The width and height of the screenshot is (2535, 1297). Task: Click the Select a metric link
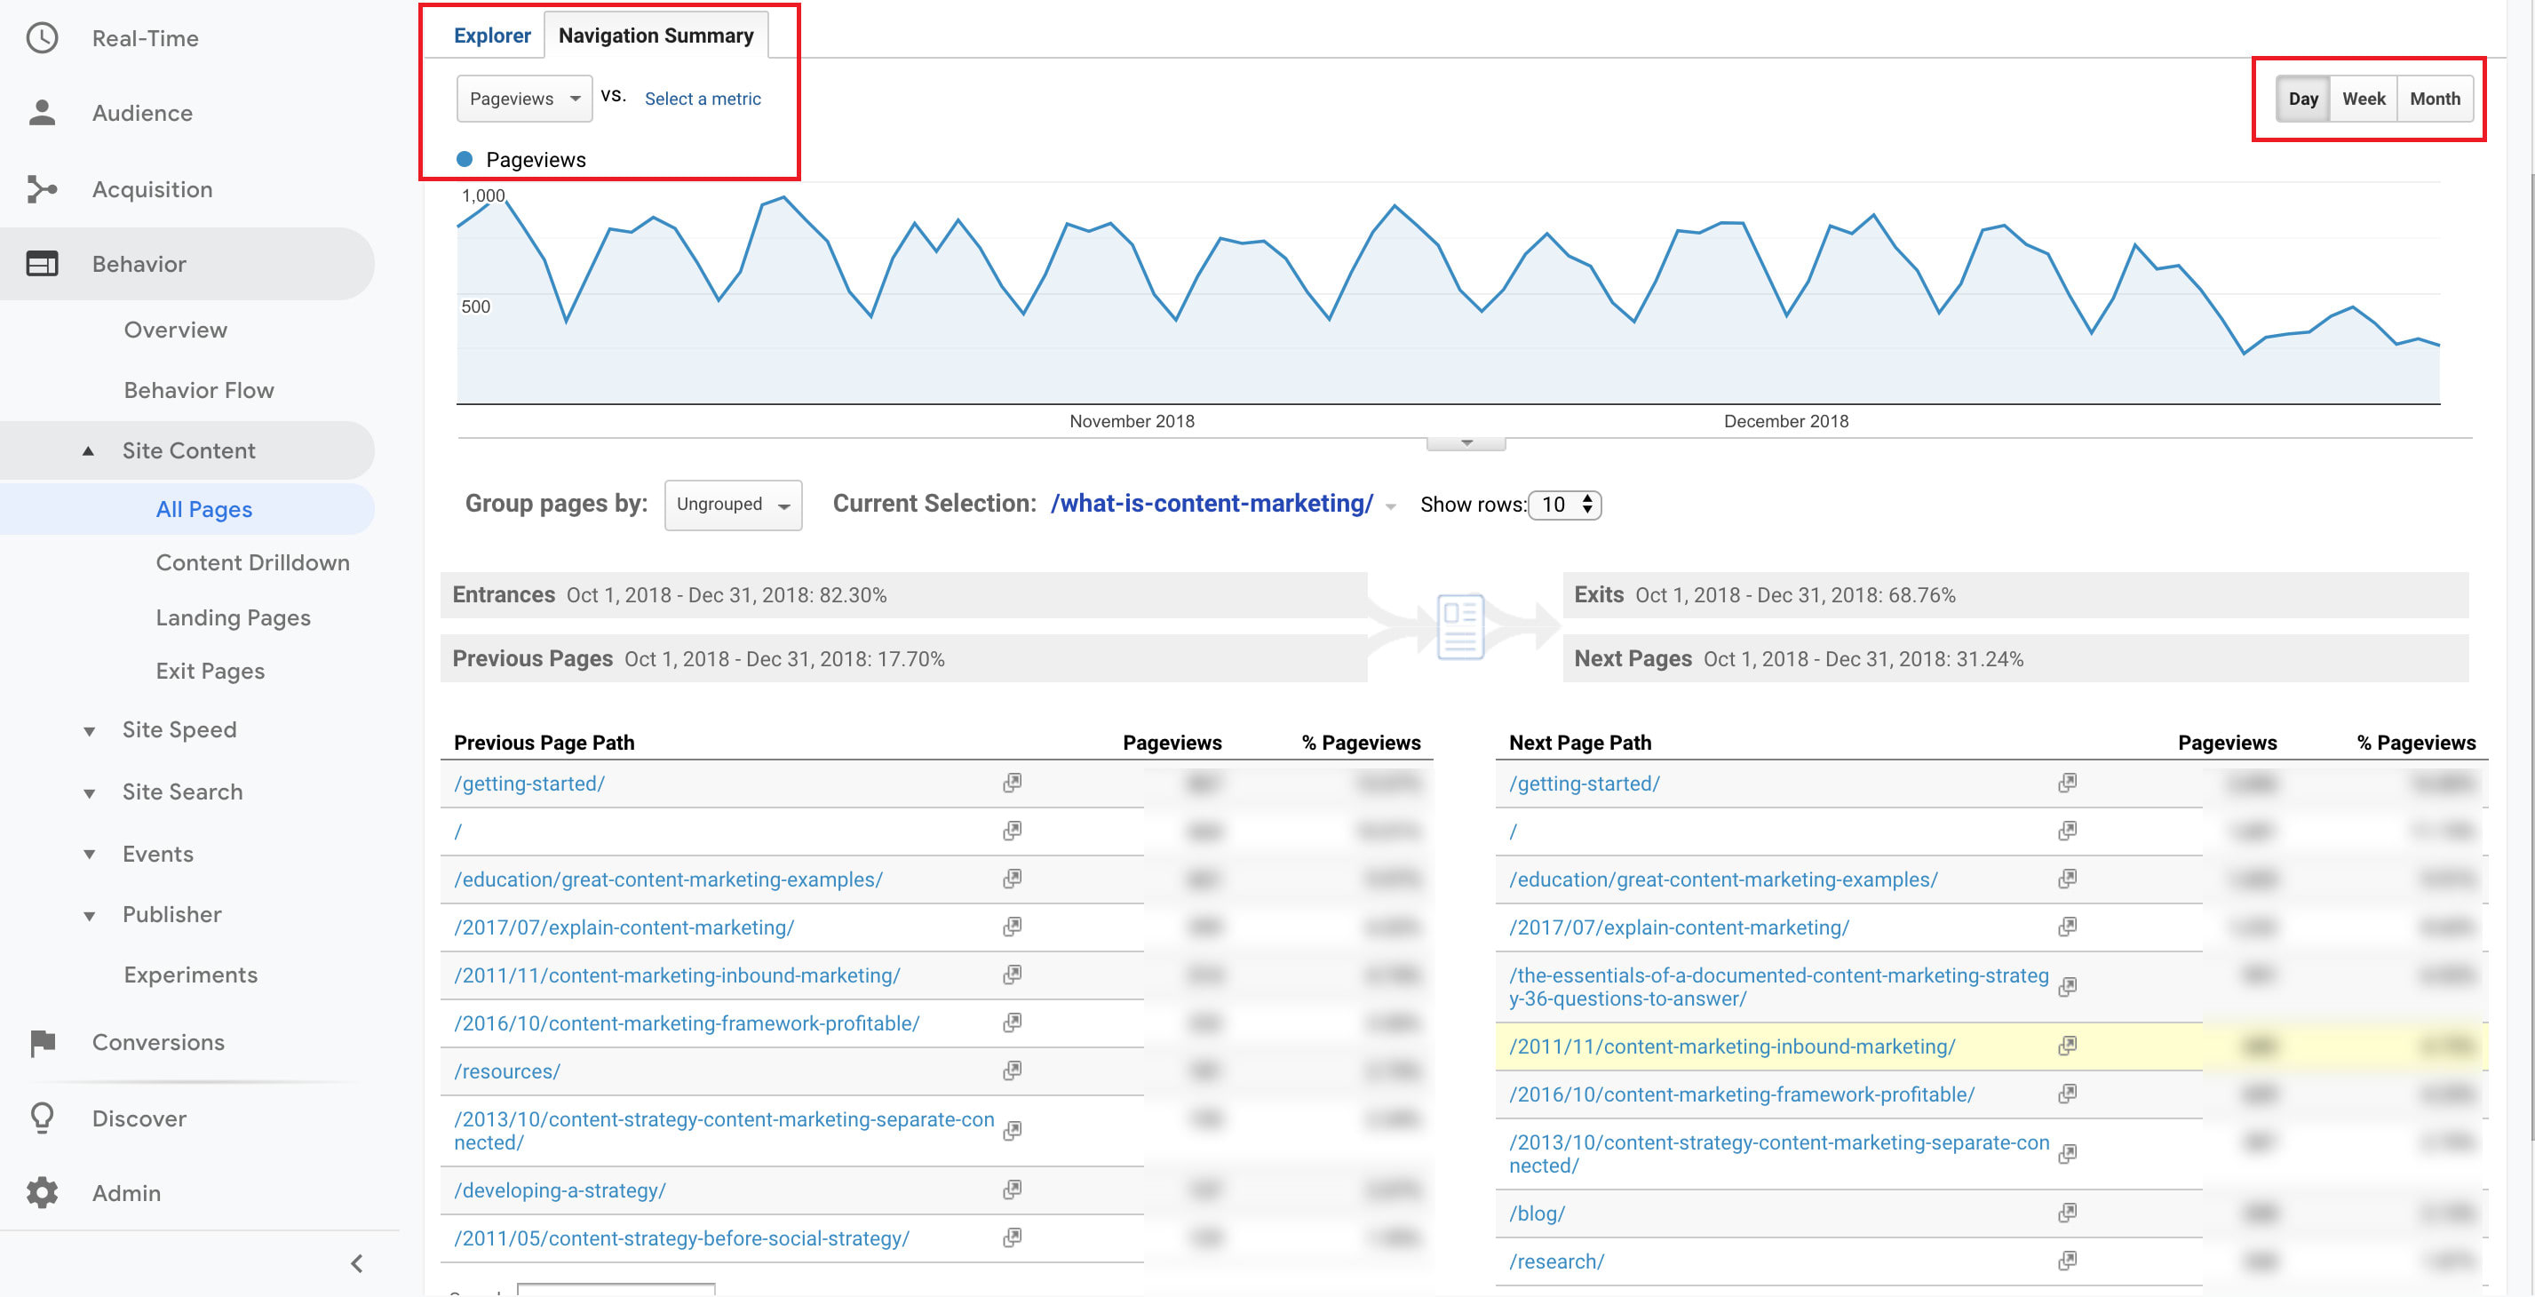click(x=702, y=99)
